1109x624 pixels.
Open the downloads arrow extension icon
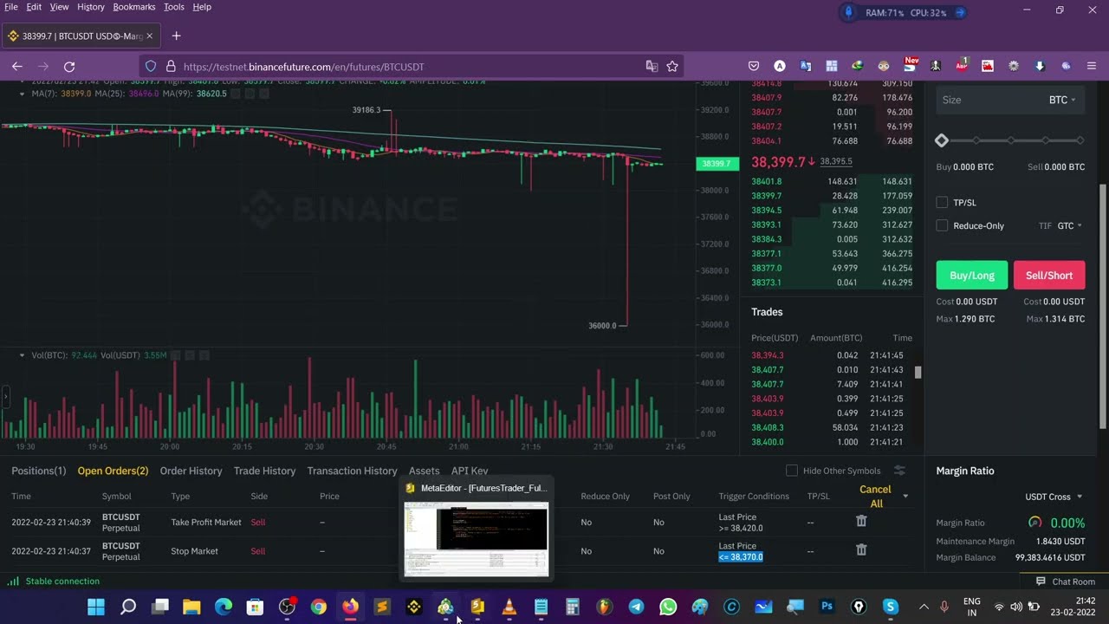click(x=1040, y=66)
